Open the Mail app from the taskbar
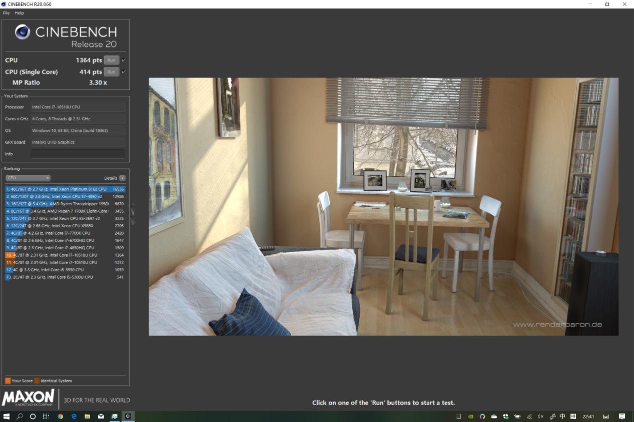634x422 pixels. pyautogui.click(x=101, y=416)
